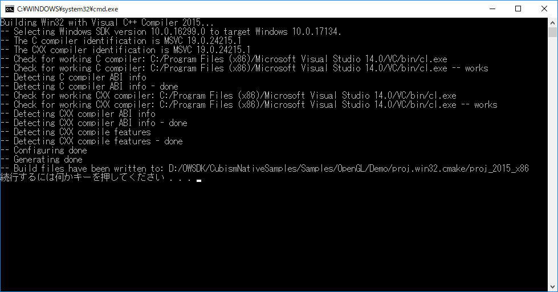Open the cmd.exe system menu icon

(10, 9)
